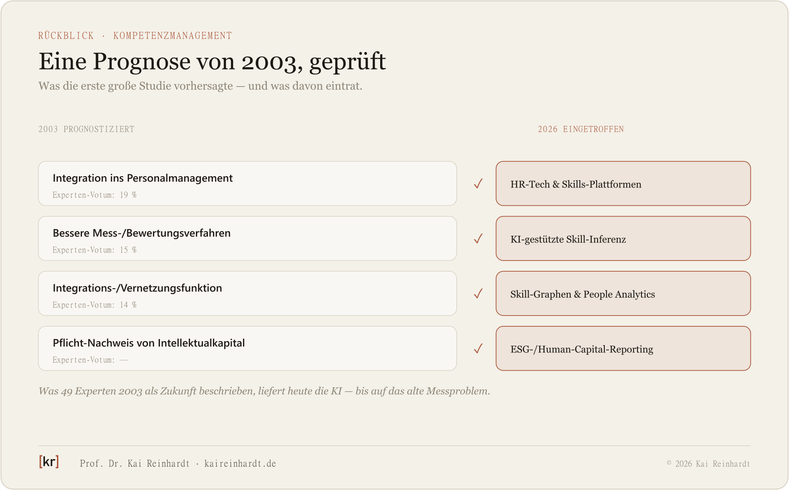Viewport: 789px width, 490px height.
Task: Click the Experten-Votum: 19 % text
Action: 95,195
